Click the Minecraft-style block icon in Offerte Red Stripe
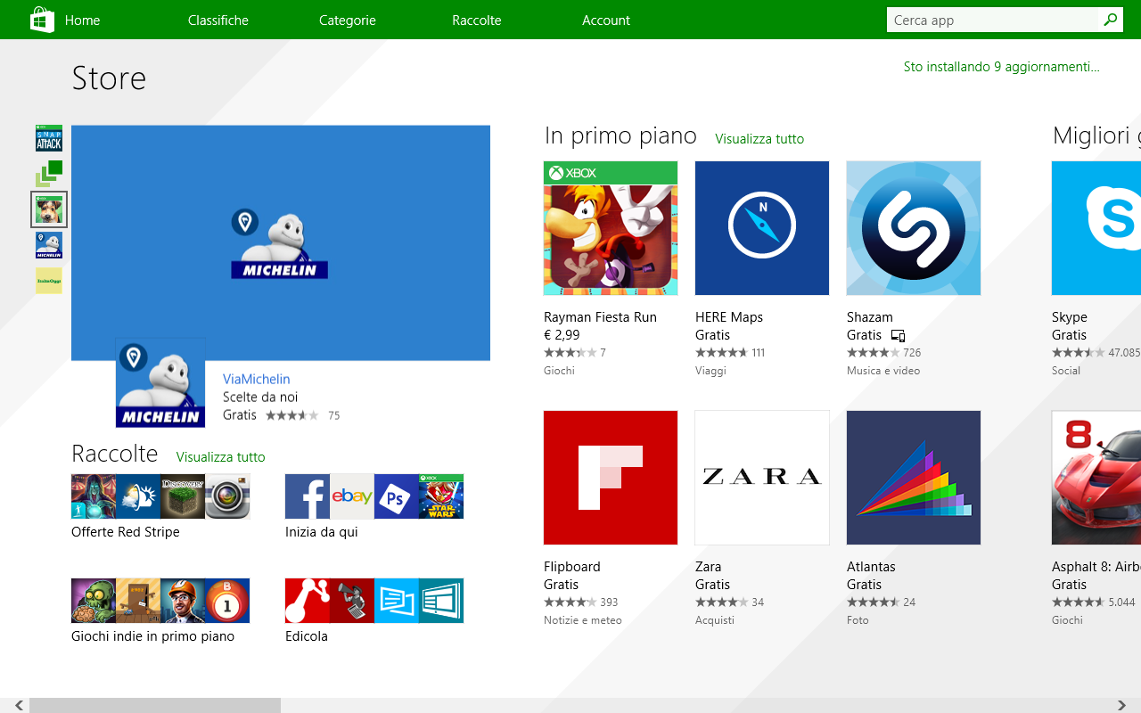 183,496
